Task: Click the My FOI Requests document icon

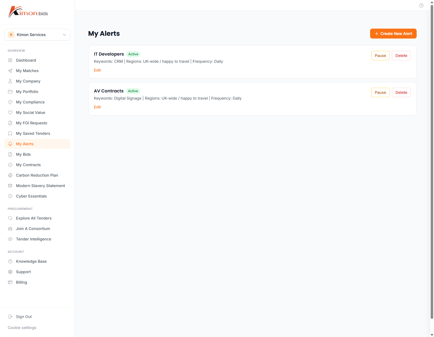Action: pyautogui.click(x=10, y=123)
